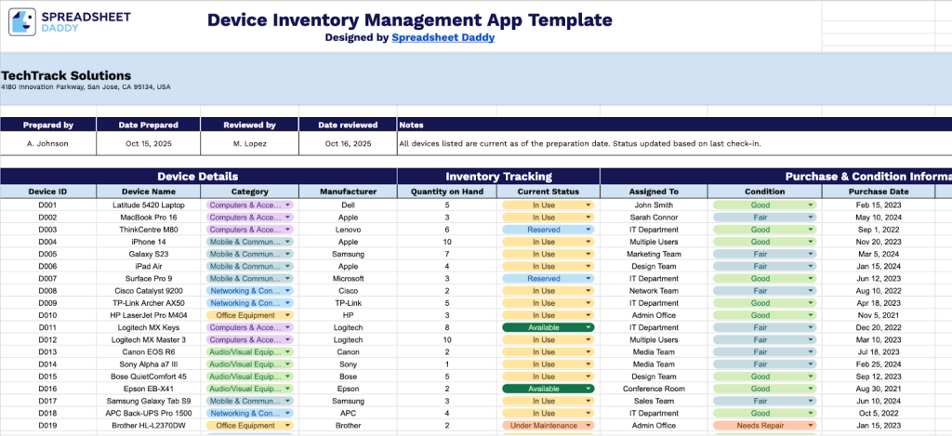
Task: Expand Current Status dropdown for MacBook Pro 16
Action: tap(588, 217)
